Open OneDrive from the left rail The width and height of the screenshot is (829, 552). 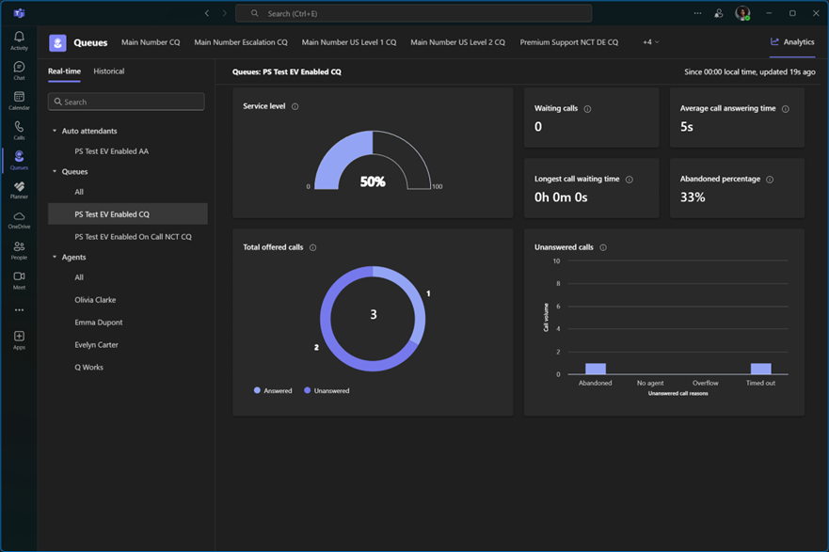coord(19,219)
